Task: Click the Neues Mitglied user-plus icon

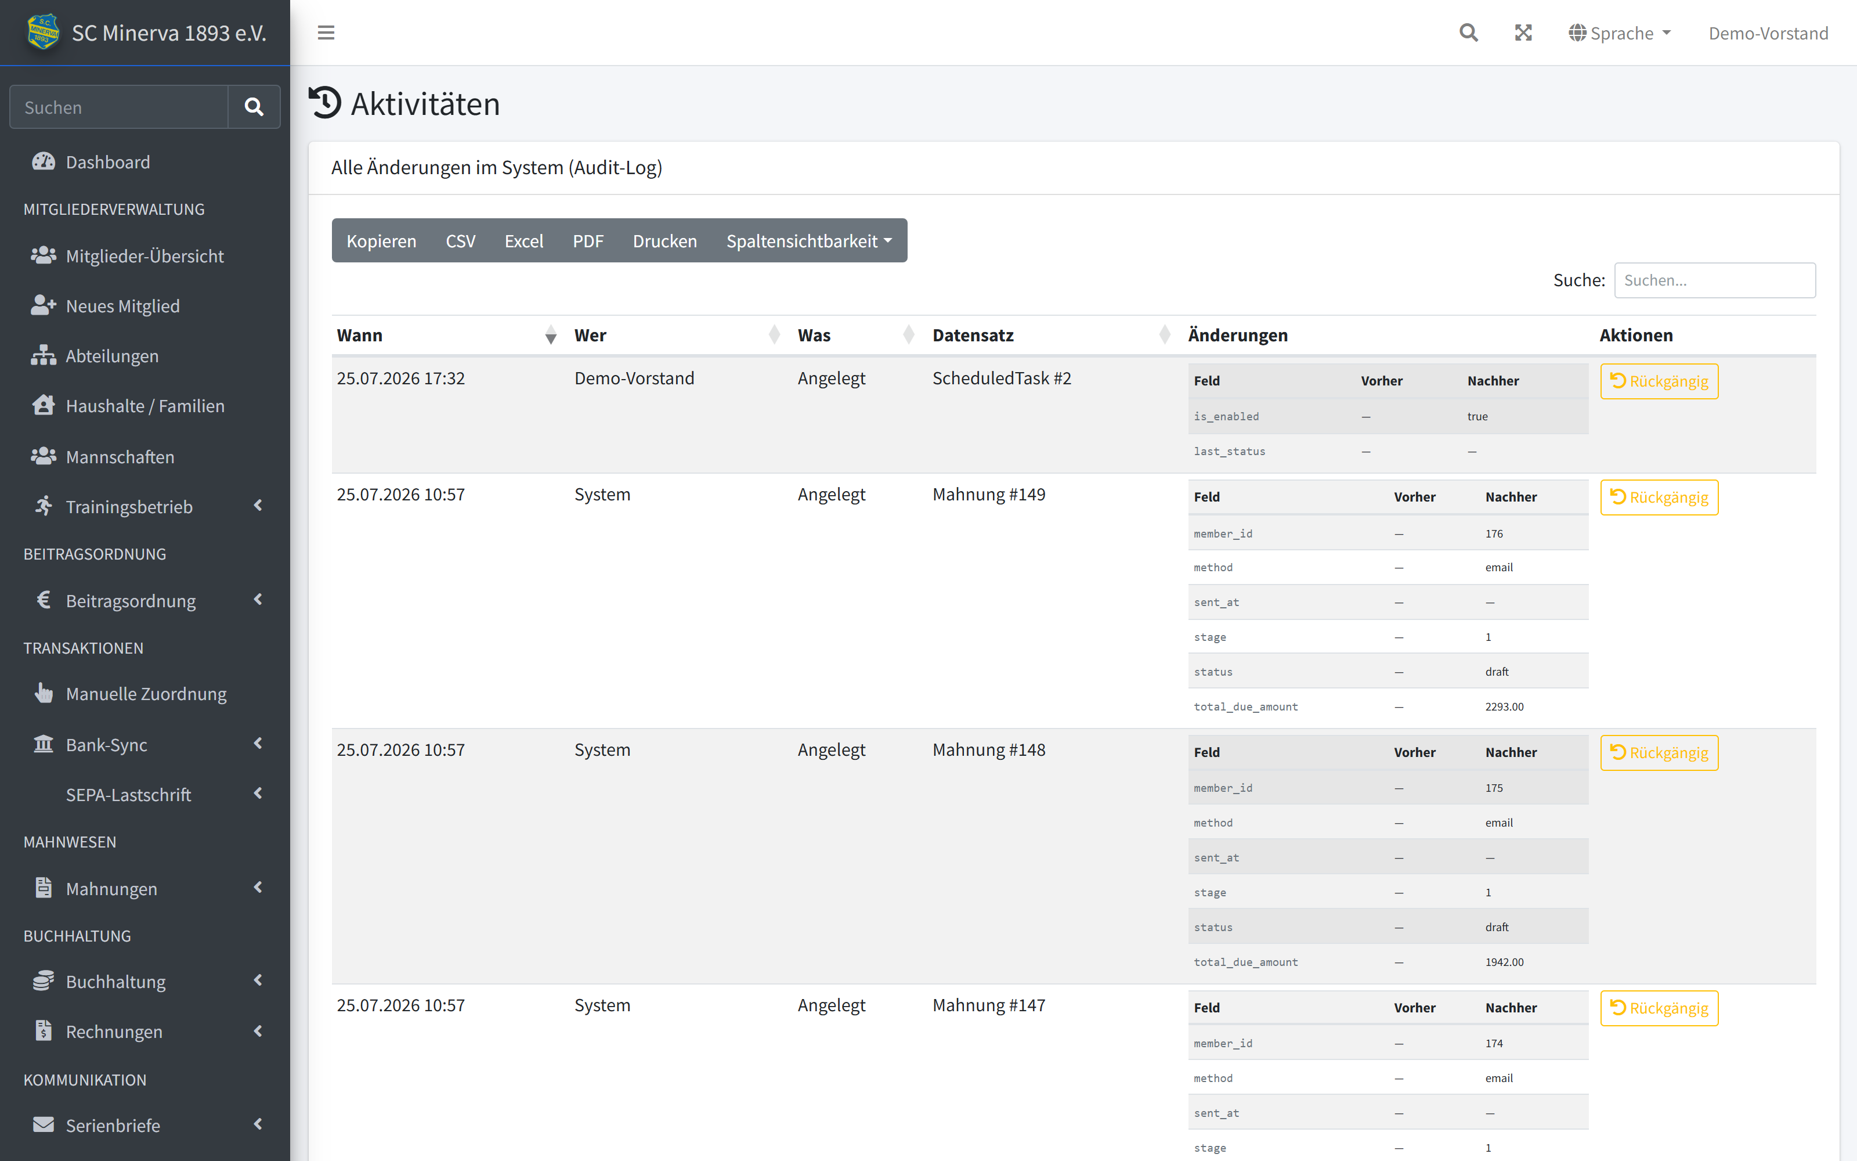Action: [43, 305]
